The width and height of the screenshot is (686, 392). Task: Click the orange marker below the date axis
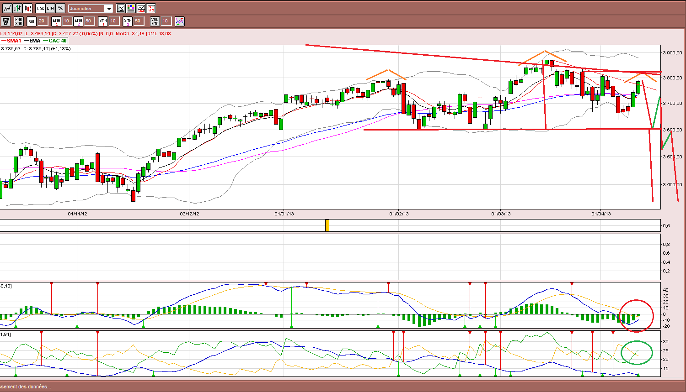click(x=327, y=225)
